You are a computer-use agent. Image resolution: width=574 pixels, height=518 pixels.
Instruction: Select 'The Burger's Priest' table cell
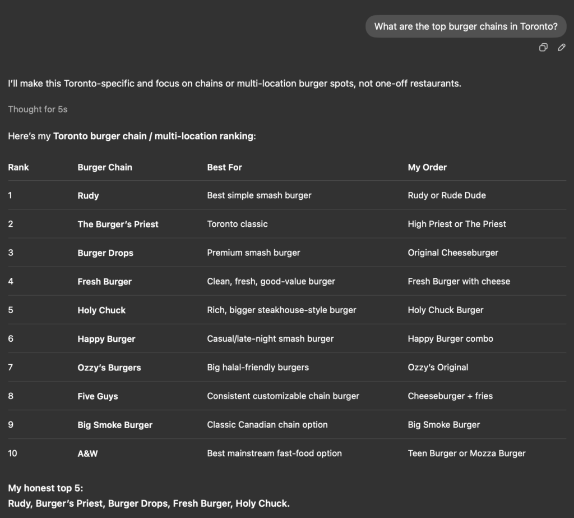(x=118, y=224)
